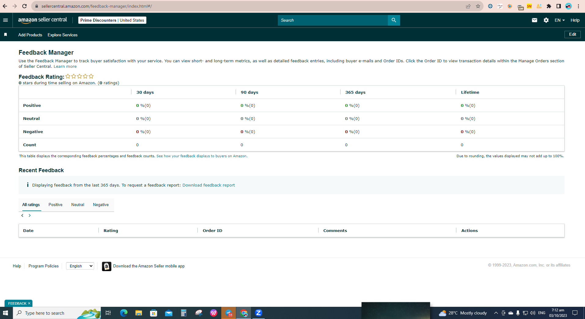Open Add Products in the navigation bar
Viewport: 585px width, 319px height.
pyautogui.click(x=30, y=35)
